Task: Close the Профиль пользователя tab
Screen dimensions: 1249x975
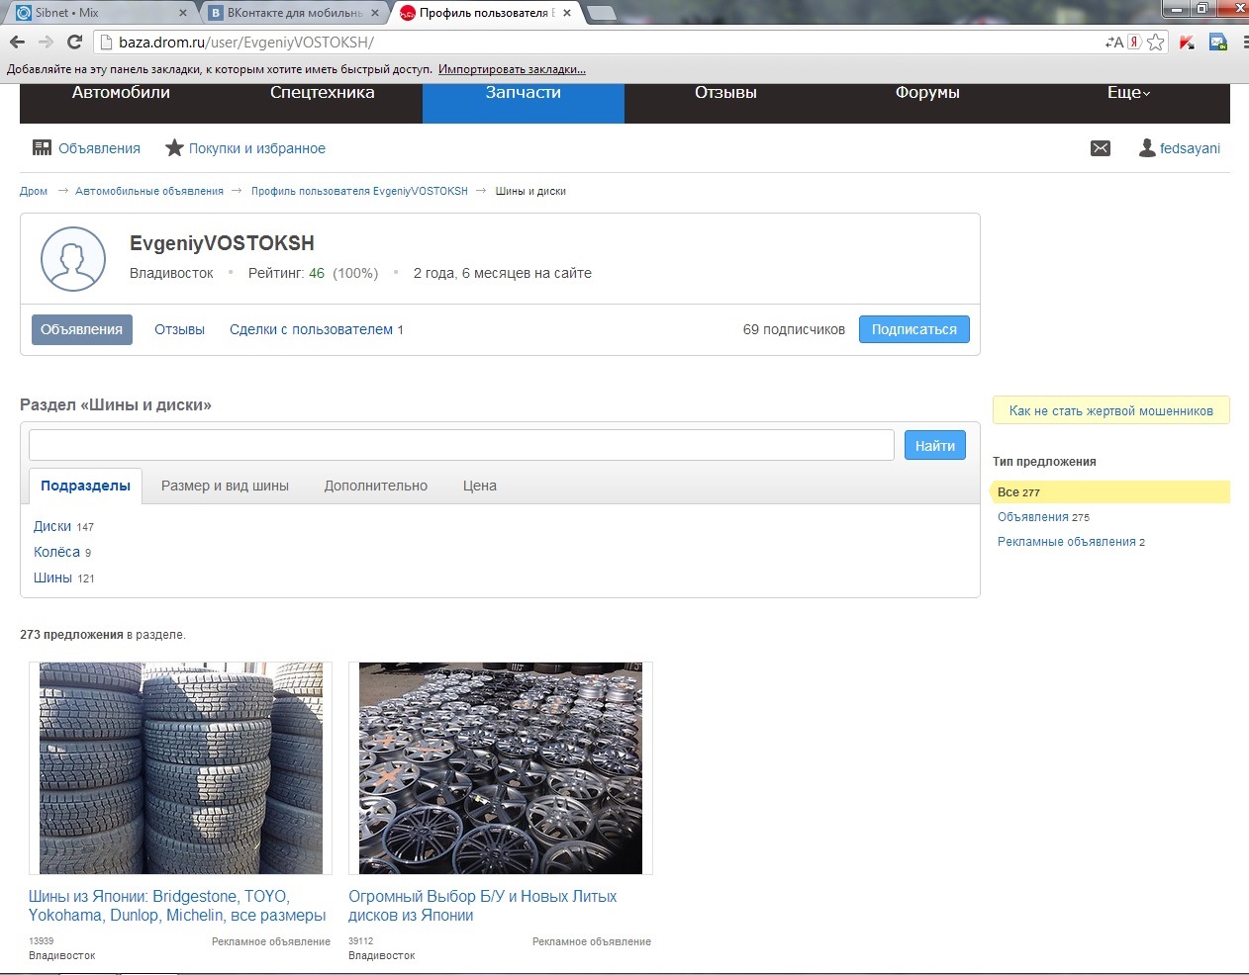Action: coord(567,13)
